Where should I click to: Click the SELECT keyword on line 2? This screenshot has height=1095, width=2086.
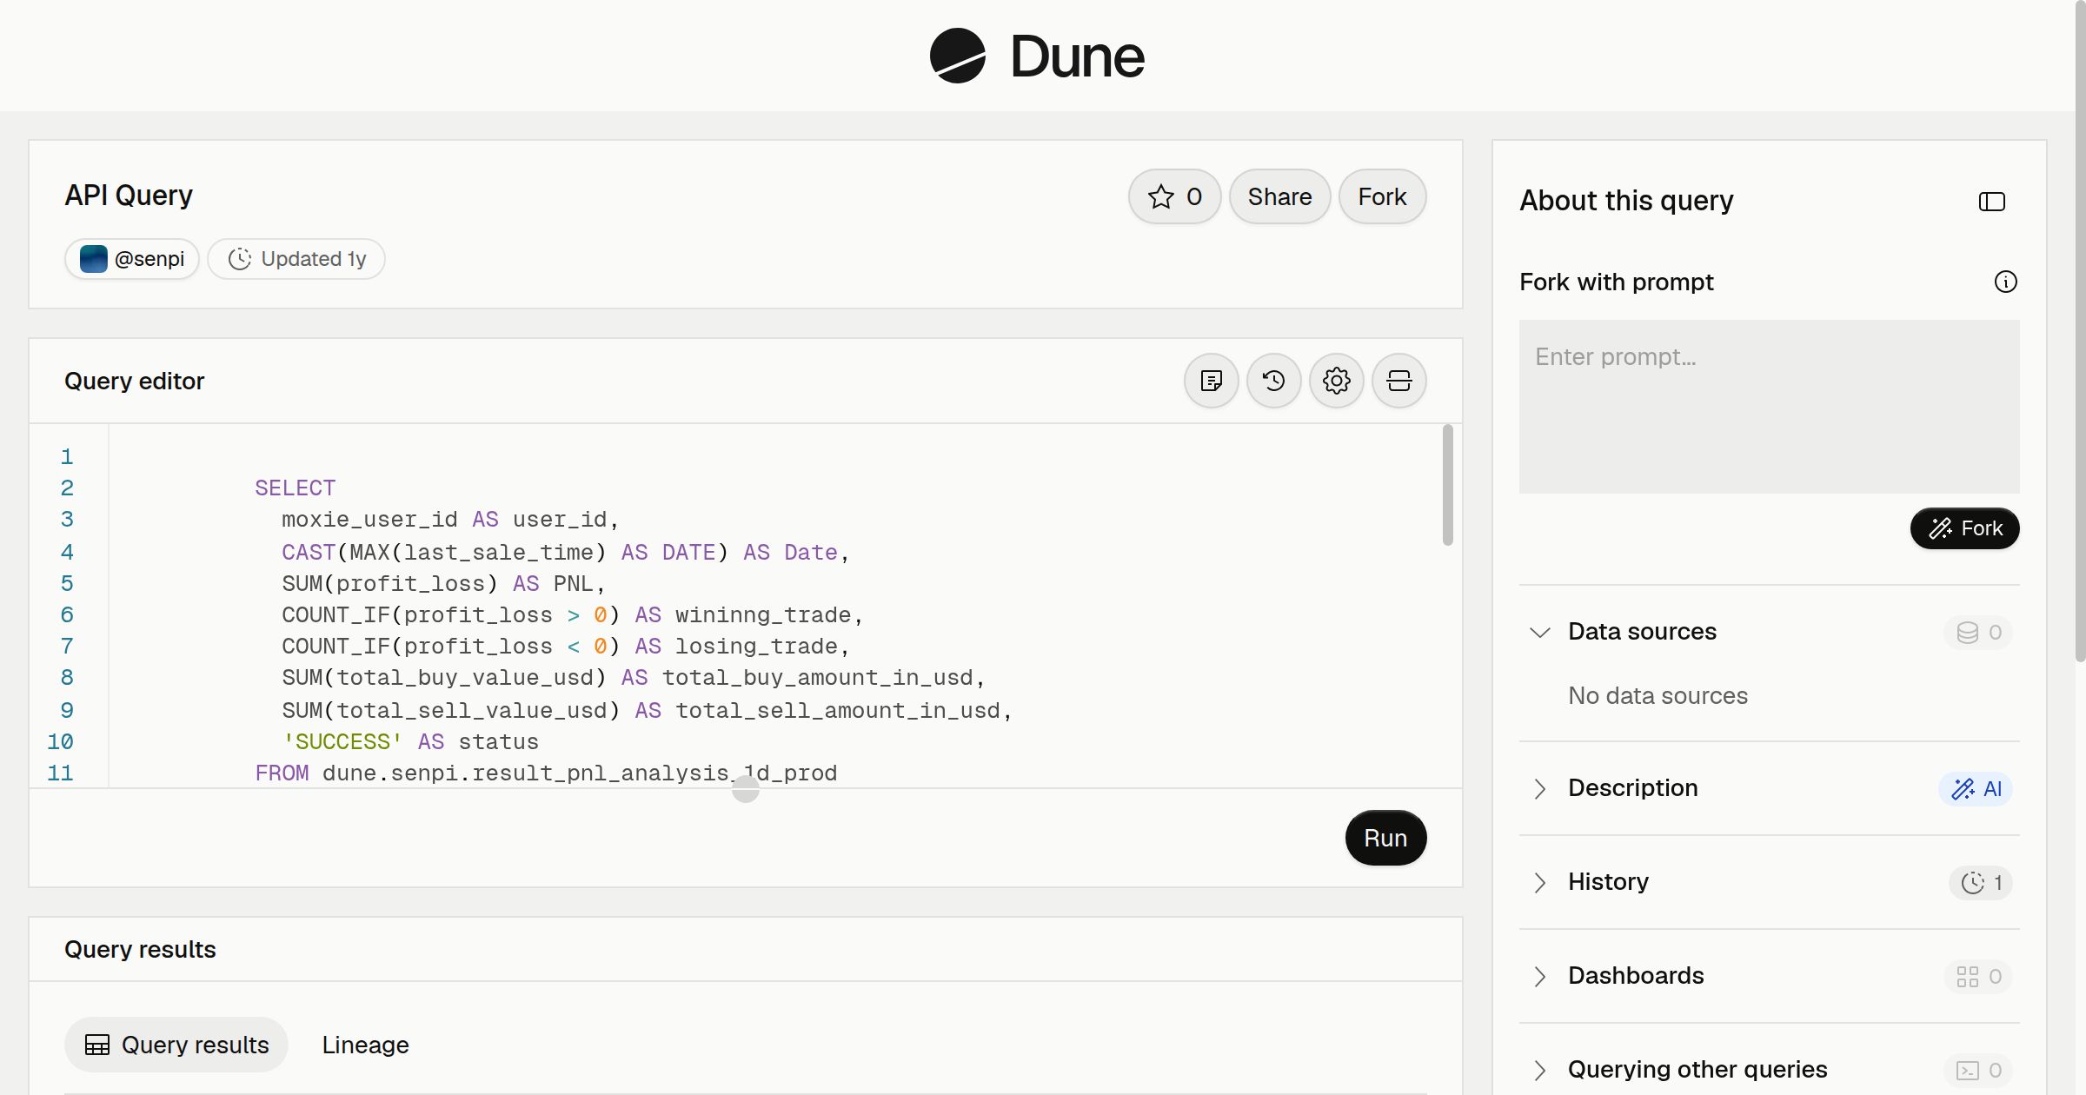[x=295, y=488]
